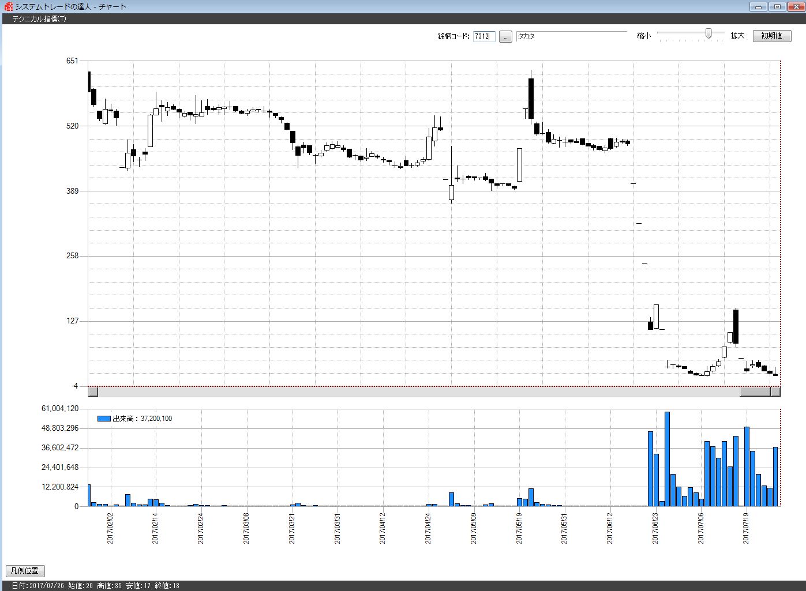Screen dimensions: 806x591
Task: Minimize the チャート window
Action: coord(758,6)
